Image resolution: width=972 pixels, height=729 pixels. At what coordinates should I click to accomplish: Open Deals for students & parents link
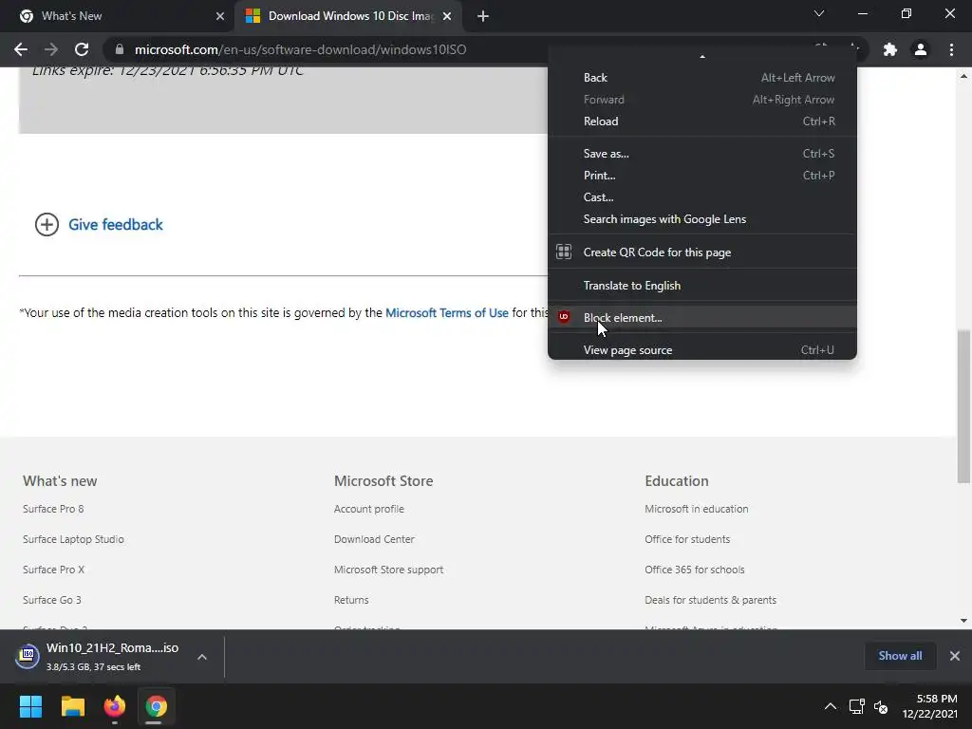click(710, 600)
